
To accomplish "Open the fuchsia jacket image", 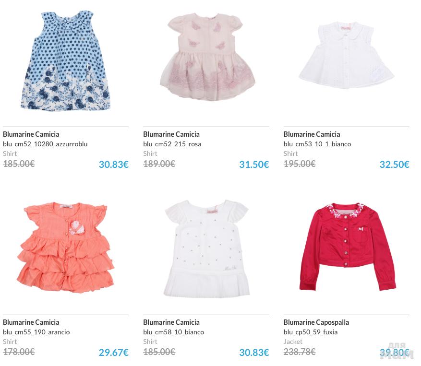I will tap(348, 247).
